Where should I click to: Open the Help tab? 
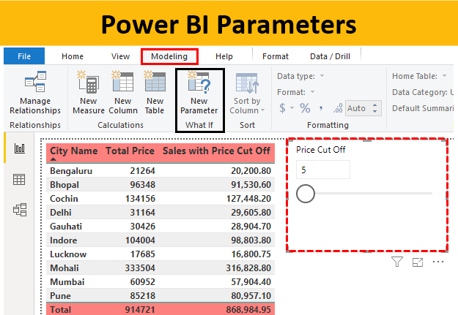[224, 56]
